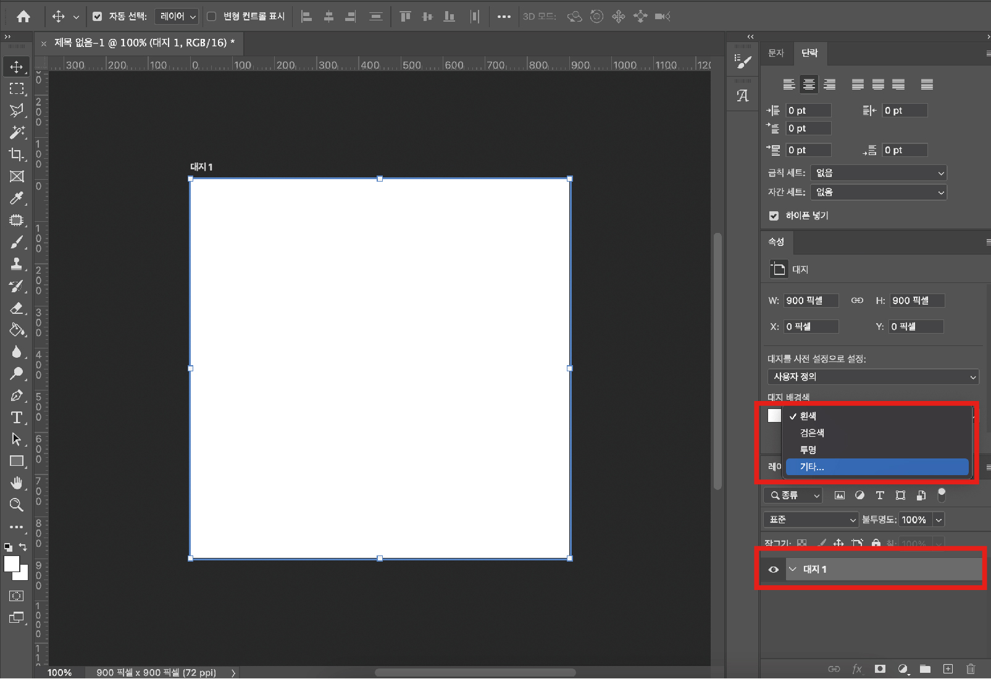Screen dimensions: 991x679
Task: Switch to the 문자 tab
Action: coord(776,53)
